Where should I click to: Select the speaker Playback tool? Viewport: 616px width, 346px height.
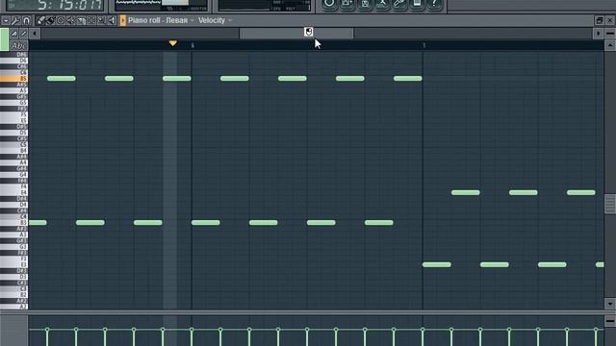(112, 20)
